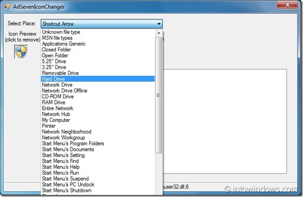
Task: Click the AdSevenIconChanger title bar icon
Action: coord(7,7)
